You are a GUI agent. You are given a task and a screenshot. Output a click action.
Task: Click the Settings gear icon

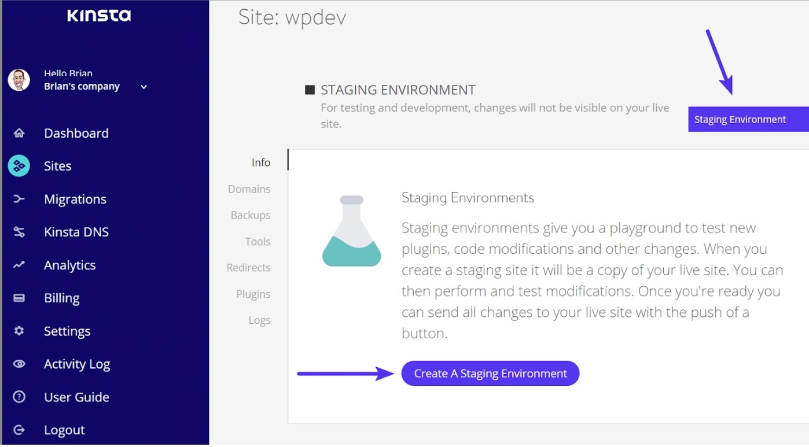[x=19, y=331]
